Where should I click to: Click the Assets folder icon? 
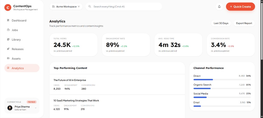point(8,58)
